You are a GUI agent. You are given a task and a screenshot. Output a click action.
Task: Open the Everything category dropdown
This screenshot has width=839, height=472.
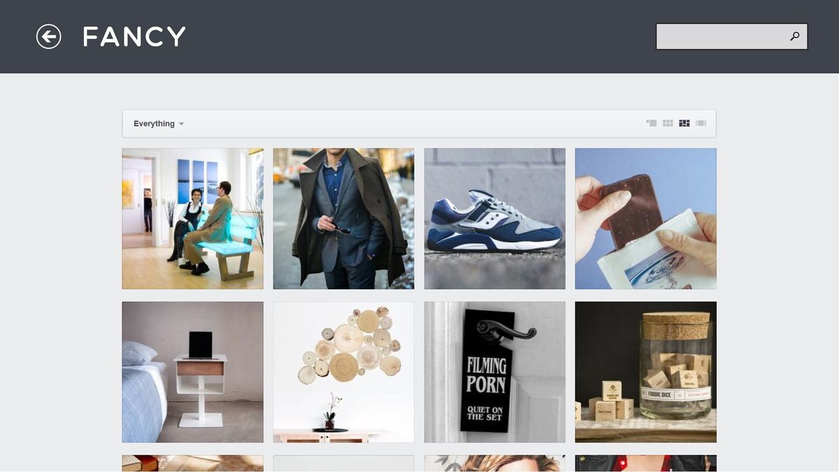159,124
